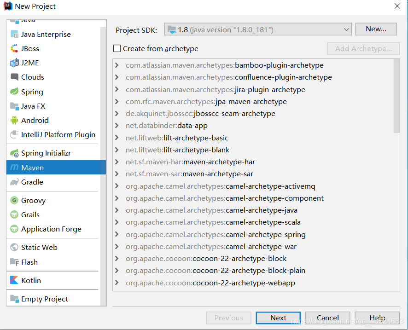Select camel-archetype-scala row
The image size is (408, 330).
[x=253, y=222]
